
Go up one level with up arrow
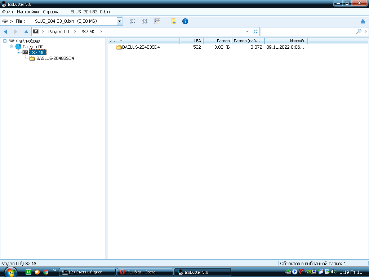[26, 32]
